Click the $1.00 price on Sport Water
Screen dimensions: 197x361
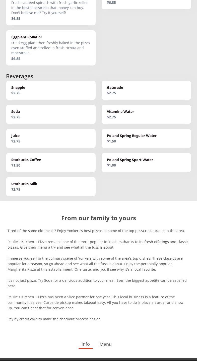point(111,165)
